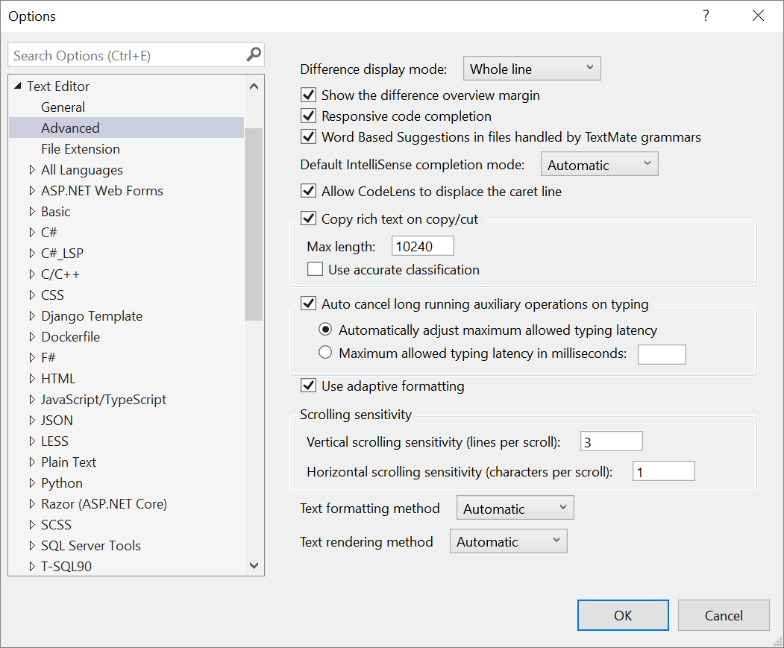Expand the Basic node
This screenshot has width=784, height=648.
tap(32, 212)
